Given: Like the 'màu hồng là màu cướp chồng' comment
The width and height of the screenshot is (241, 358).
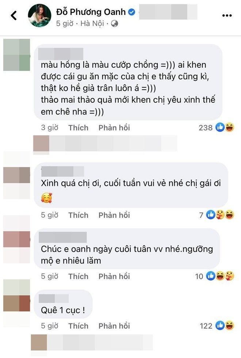Looking at the screenshot, I should (x=78, y=128).
